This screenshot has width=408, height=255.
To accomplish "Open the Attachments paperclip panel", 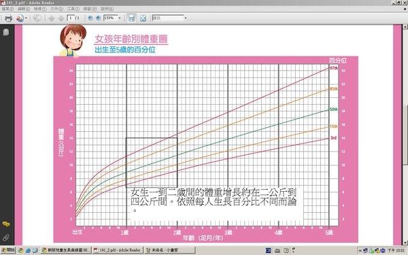I will (5, 237).
